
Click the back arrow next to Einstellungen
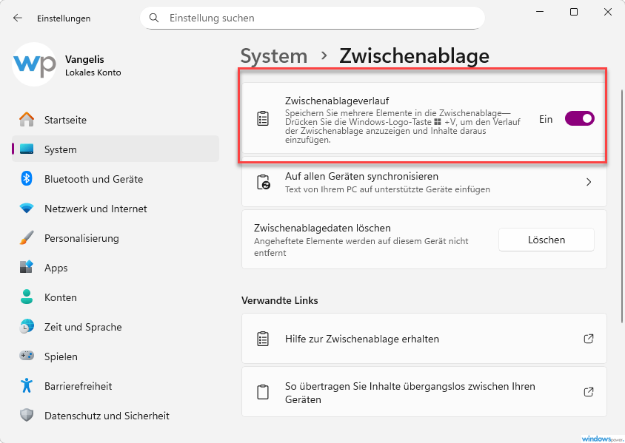coord(17,18)
